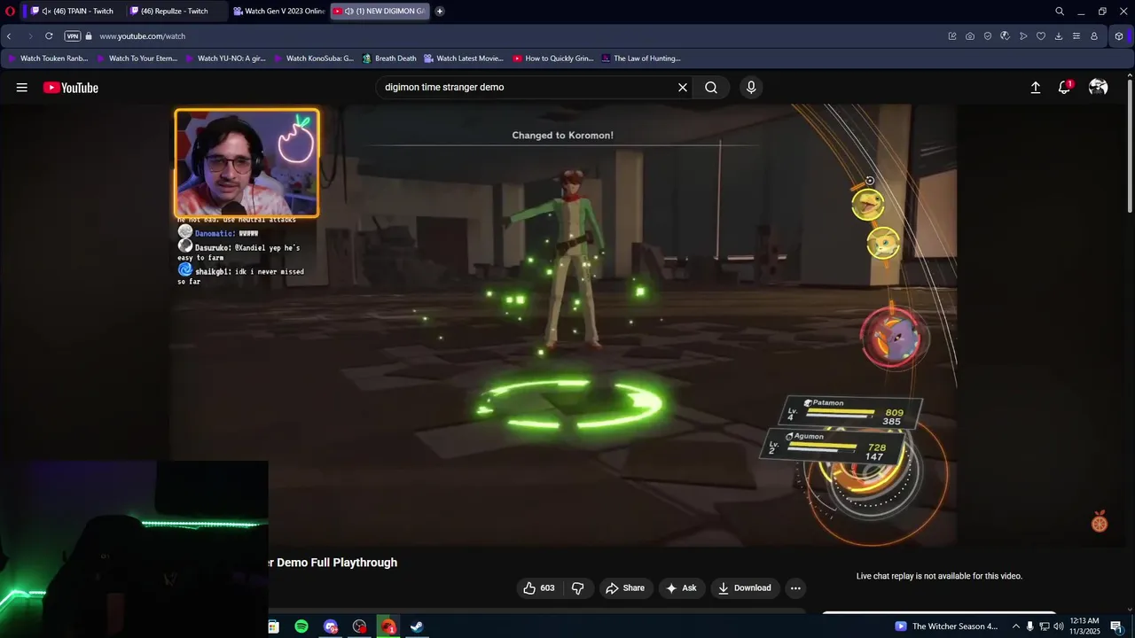Screen dimensions: 1135x638
Task: Switch to the Repullze Twitch tab
Action: tap(174, 12)
